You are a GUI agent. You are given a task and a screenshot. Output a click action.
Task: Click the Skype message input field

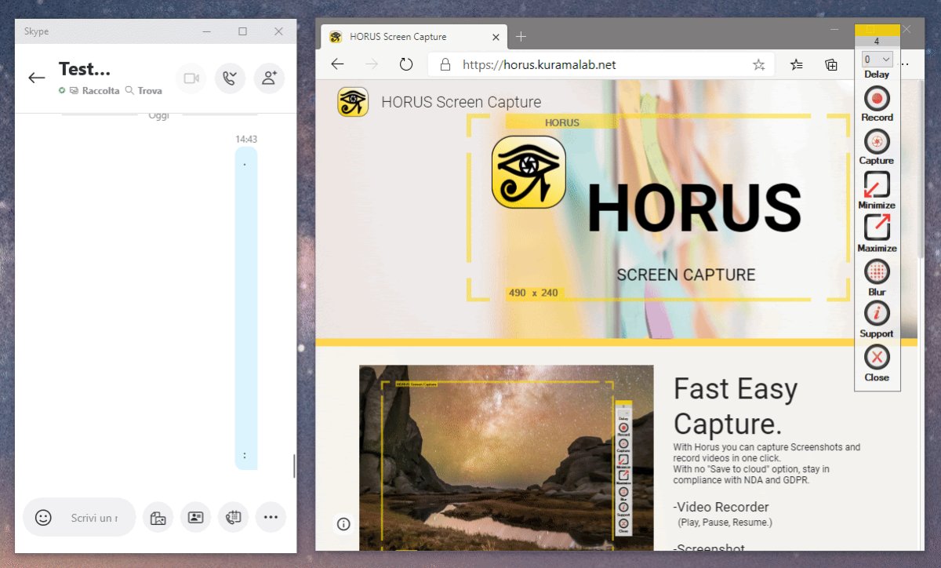click(x=94, y=518)
